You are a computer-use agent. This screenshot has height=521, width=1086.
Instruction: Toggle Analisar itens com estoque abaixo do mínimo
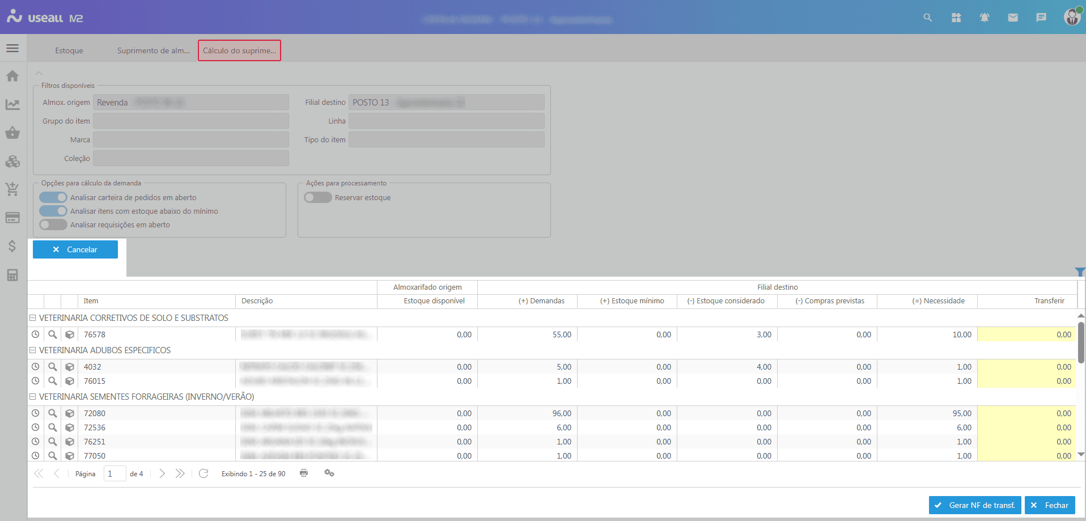53,211
